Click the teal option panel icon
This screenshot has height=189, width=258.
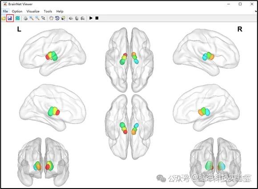(17, 18)
